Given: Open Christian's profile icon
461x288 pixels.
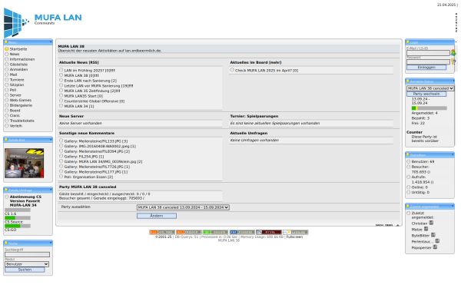Looking at the screenshot, I should coord(431,223).
